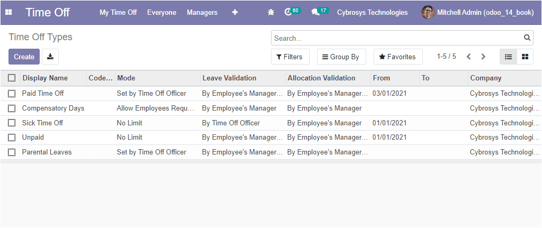Switch to kanban view icon
The height and width of the screenshot is (228, 542).
click(525, 57)
